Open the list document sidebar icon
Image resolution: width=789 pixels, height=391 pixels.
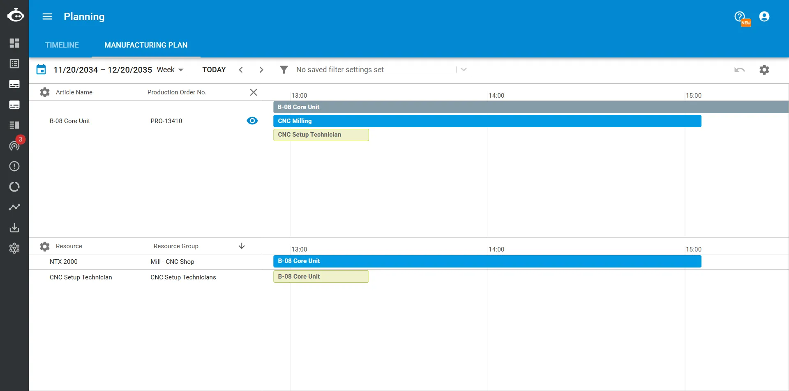pos(14,64)
